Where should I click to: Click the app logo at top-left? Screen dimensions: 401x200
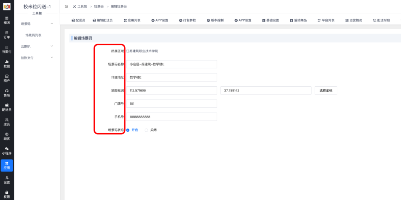tap(7, 7)
